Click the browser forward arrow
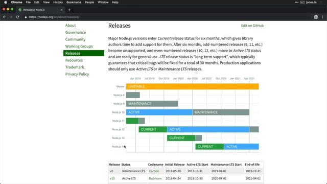 [x=11, y=17]
